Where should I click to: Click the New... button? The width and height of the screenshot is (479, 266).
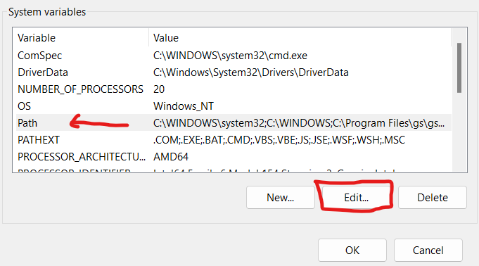281,198
